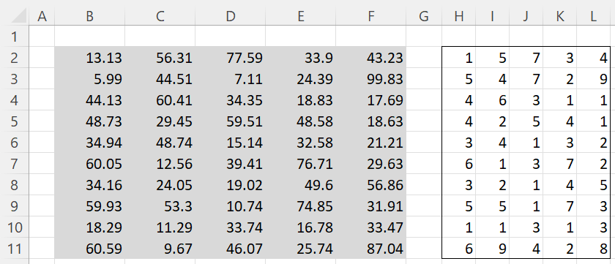The image size is (615, 264).
Task: Click the cell with value 48.73
Action: click(x=90, y=121)
